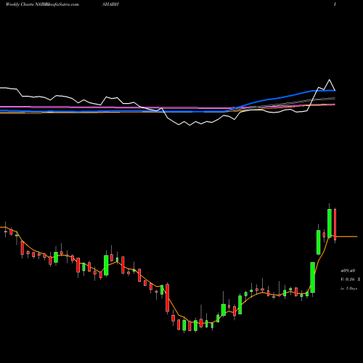Click the 'V: 0.16 X' volume label
The height and width of the screenshot is (363, 363).
(350, 280)
